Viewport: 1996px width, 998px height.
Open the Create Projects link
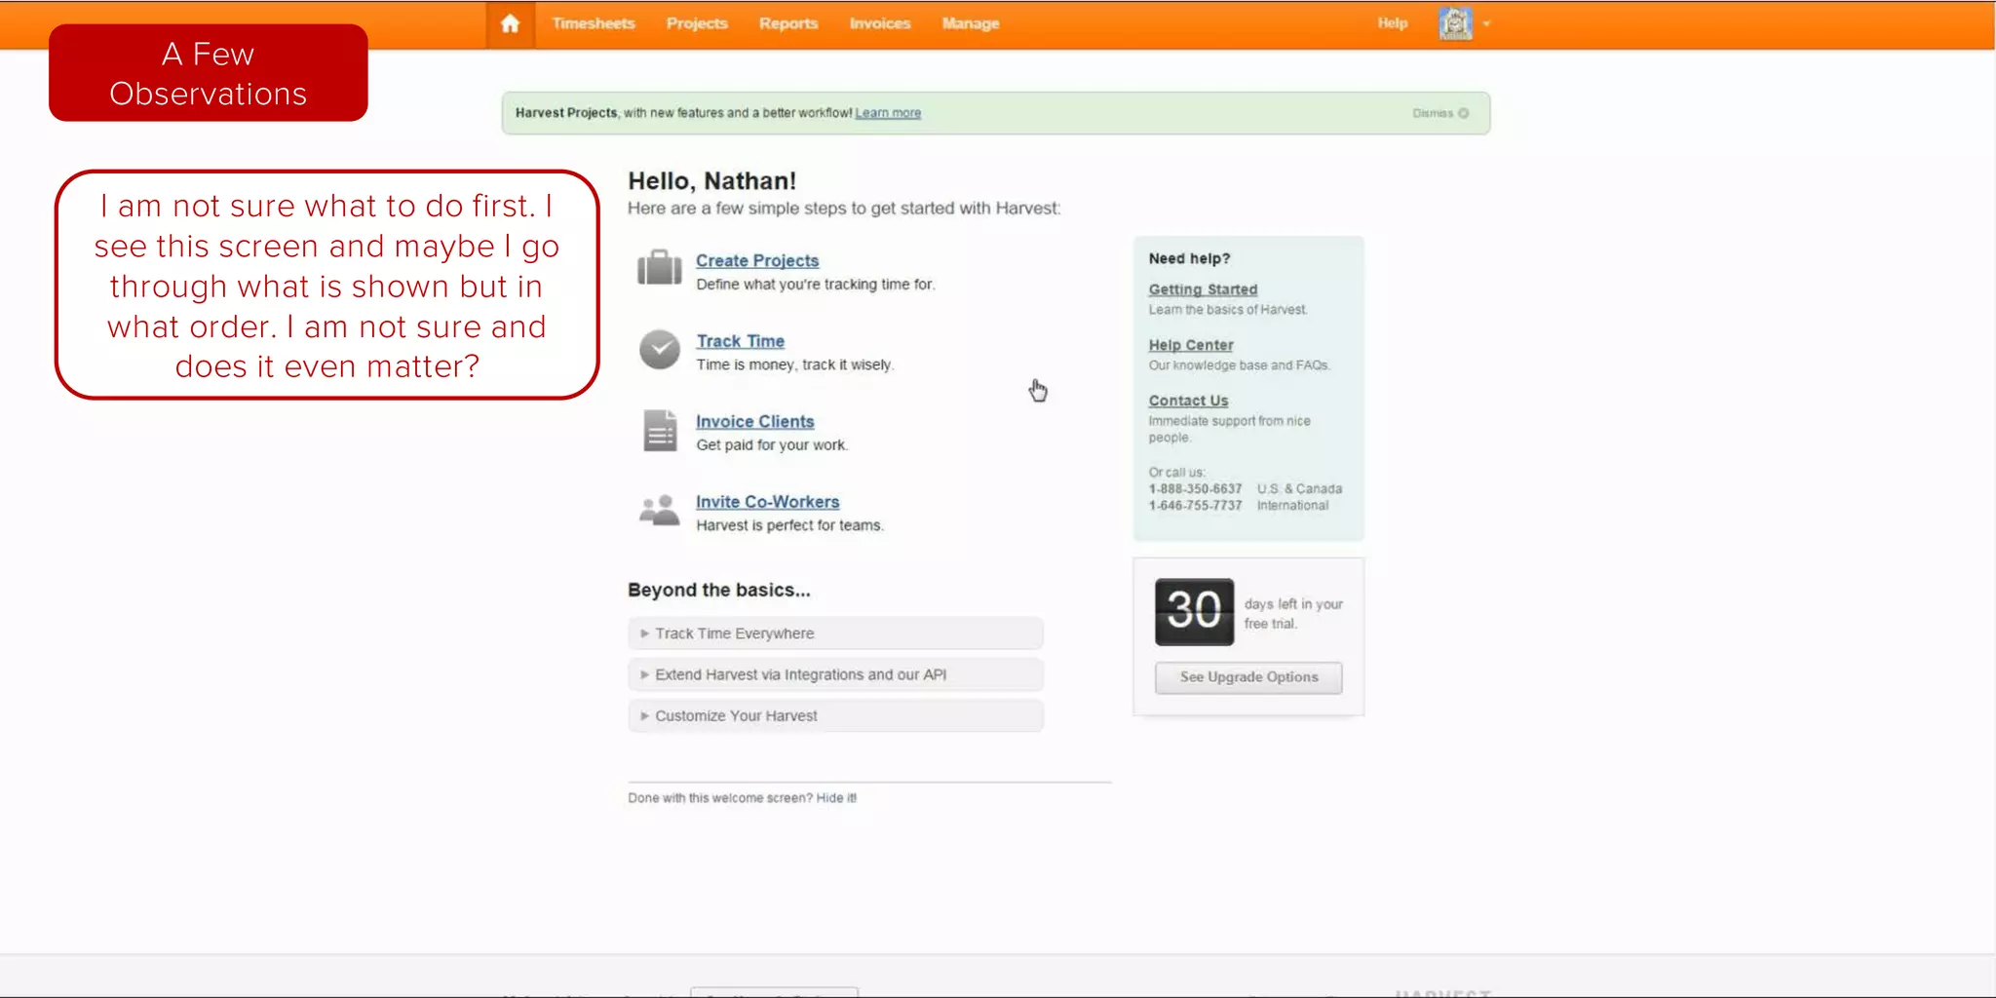point(757,260)
